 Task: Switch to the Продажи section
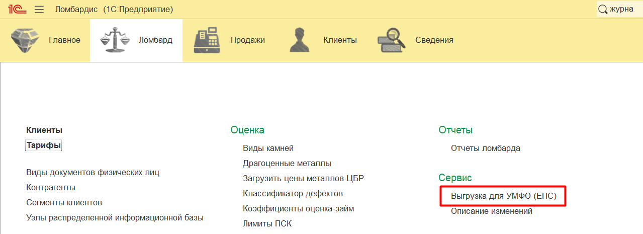click(x=229, y=40)
